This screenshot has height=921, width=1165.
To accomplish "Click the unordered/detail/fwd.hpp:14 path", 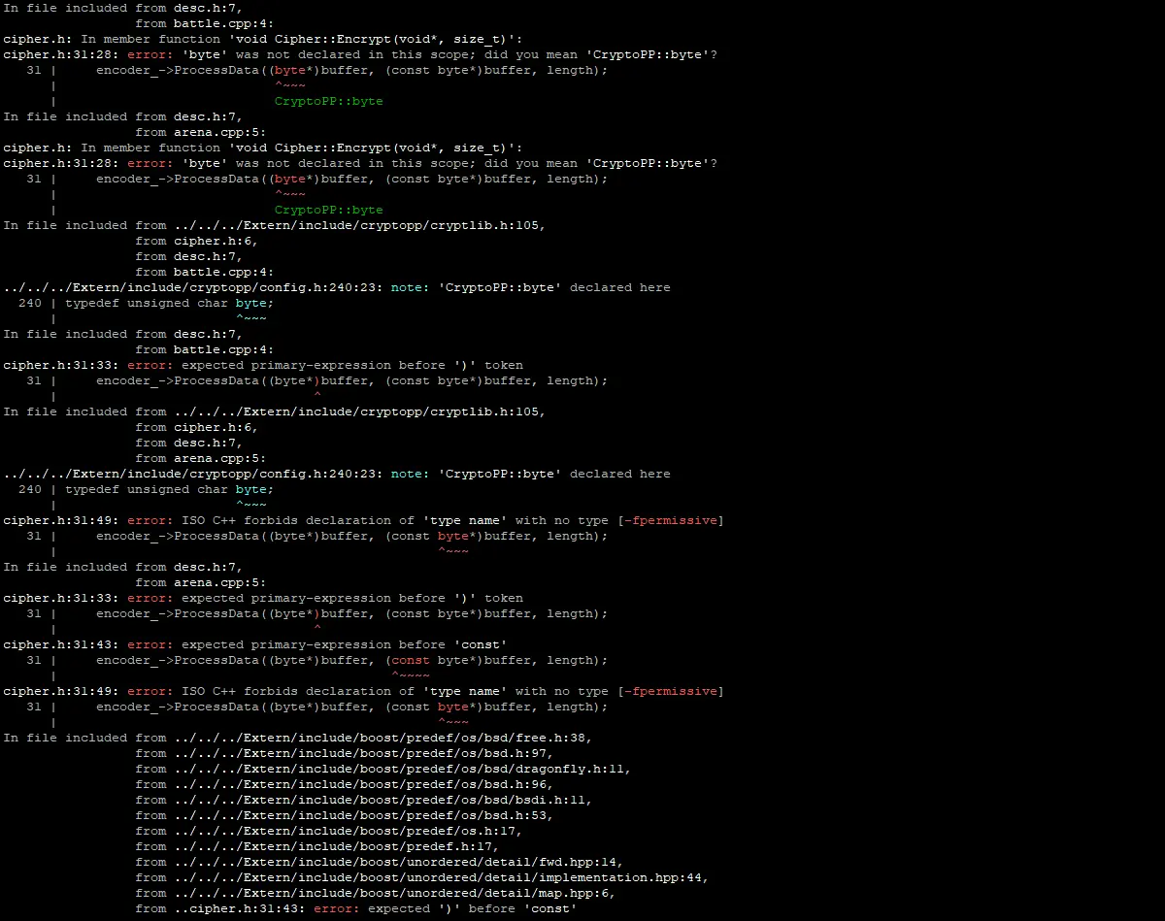I will click(x=399, y=862).
